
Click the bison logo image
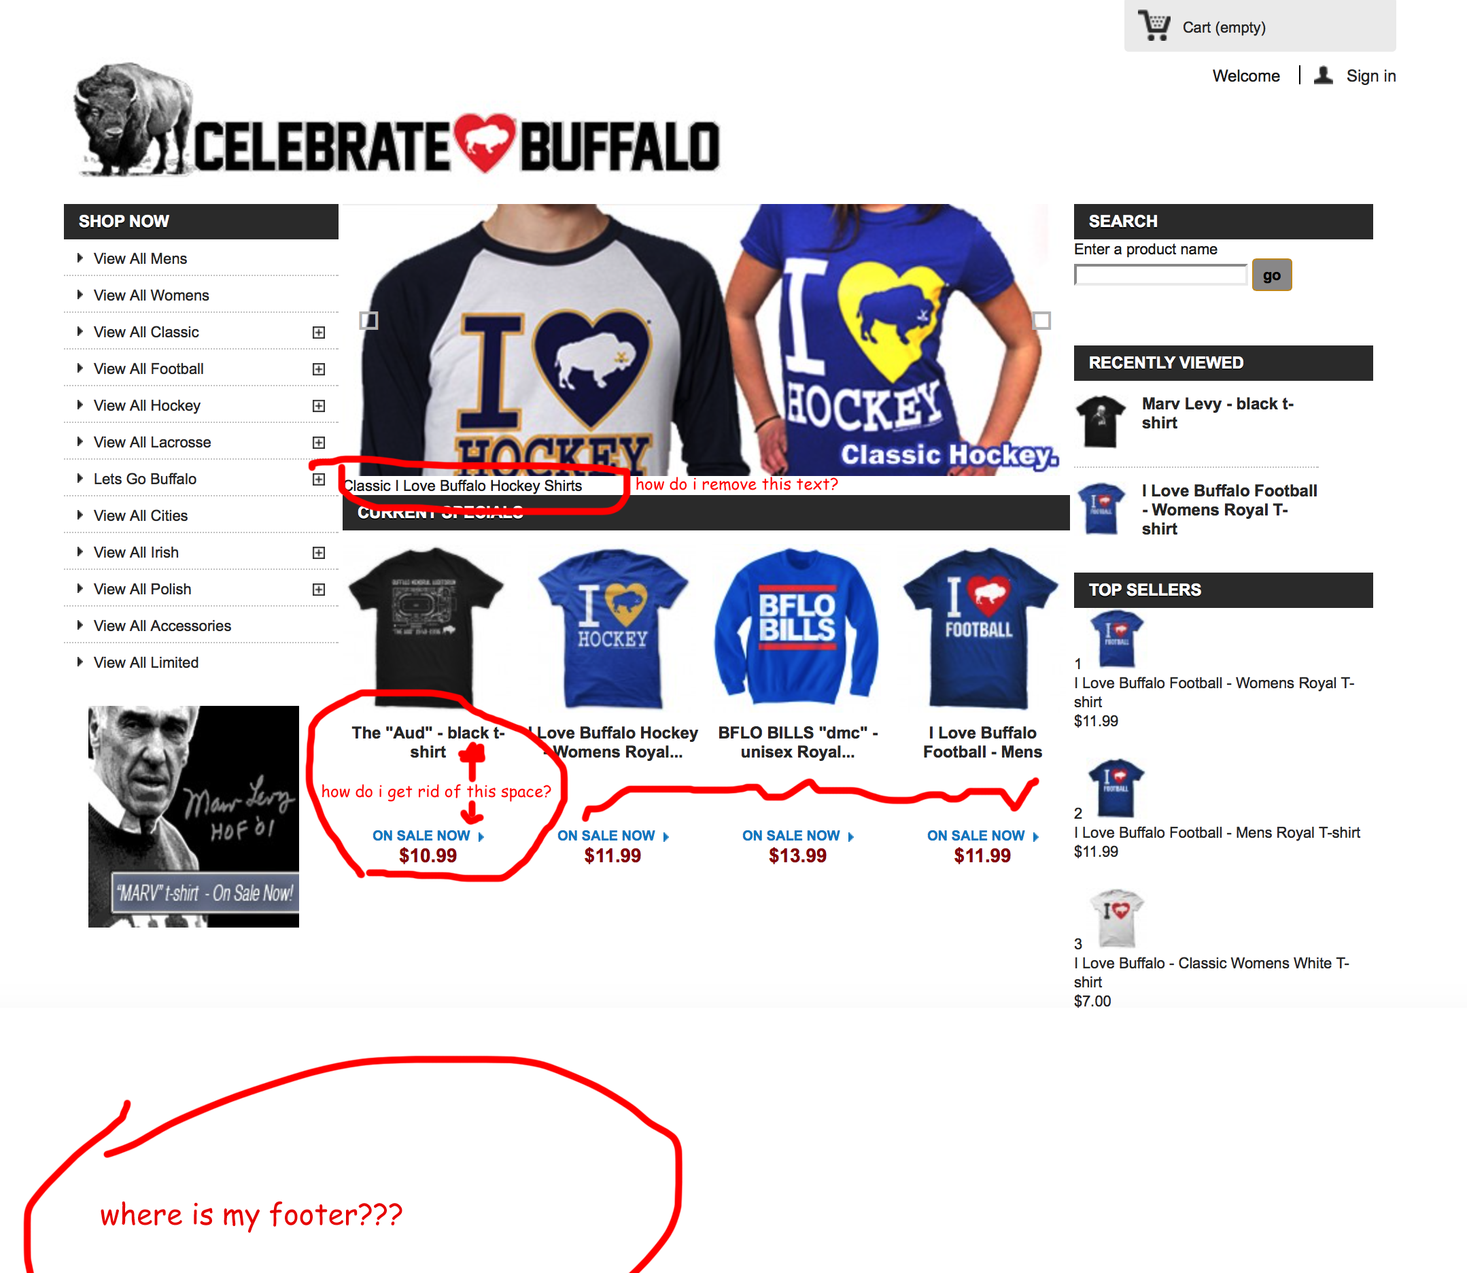click(x=132, y=120)
